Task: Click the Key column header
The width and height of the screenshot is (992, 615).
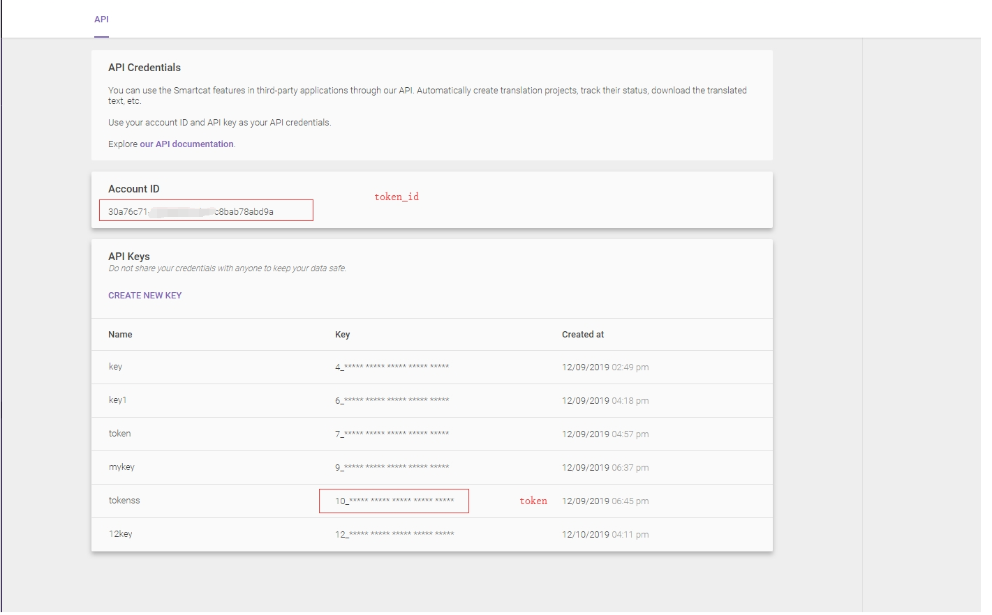Action: point(342,334)
